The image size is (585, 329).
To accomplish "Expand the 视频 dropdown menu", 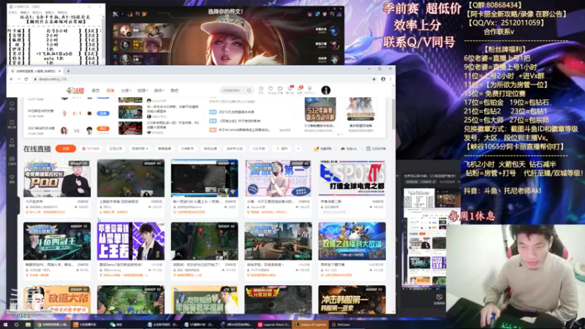I will [143, 90].
